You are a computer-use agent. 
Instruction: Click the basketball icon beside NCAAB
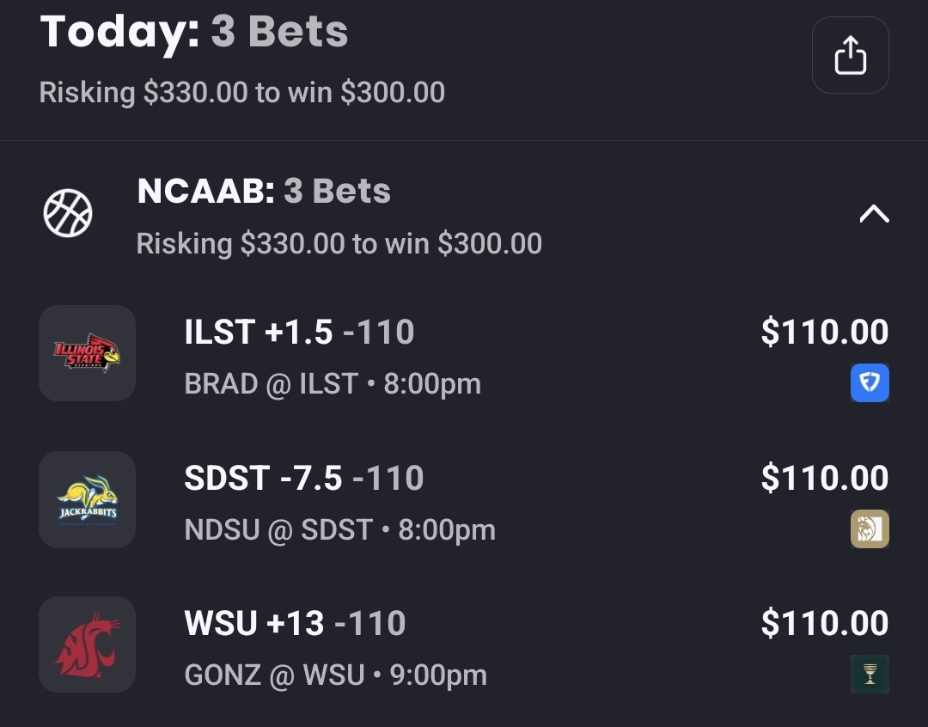[x=68, y=214]
